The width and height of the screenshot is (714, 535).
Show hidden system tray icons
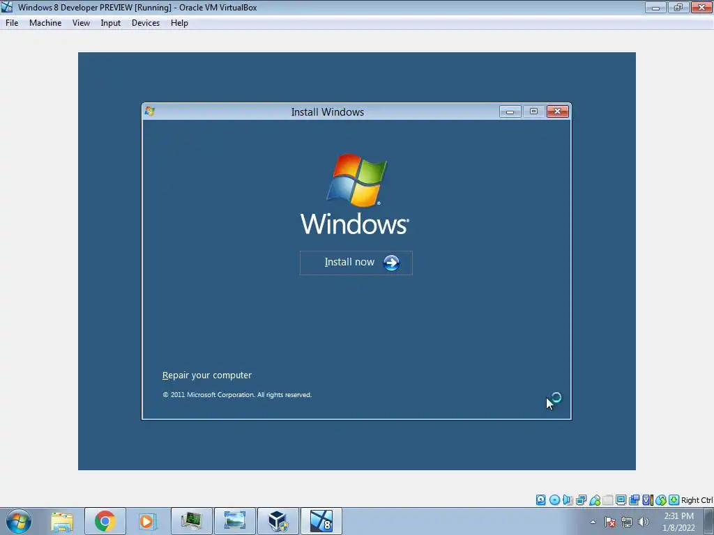[593, 522]
